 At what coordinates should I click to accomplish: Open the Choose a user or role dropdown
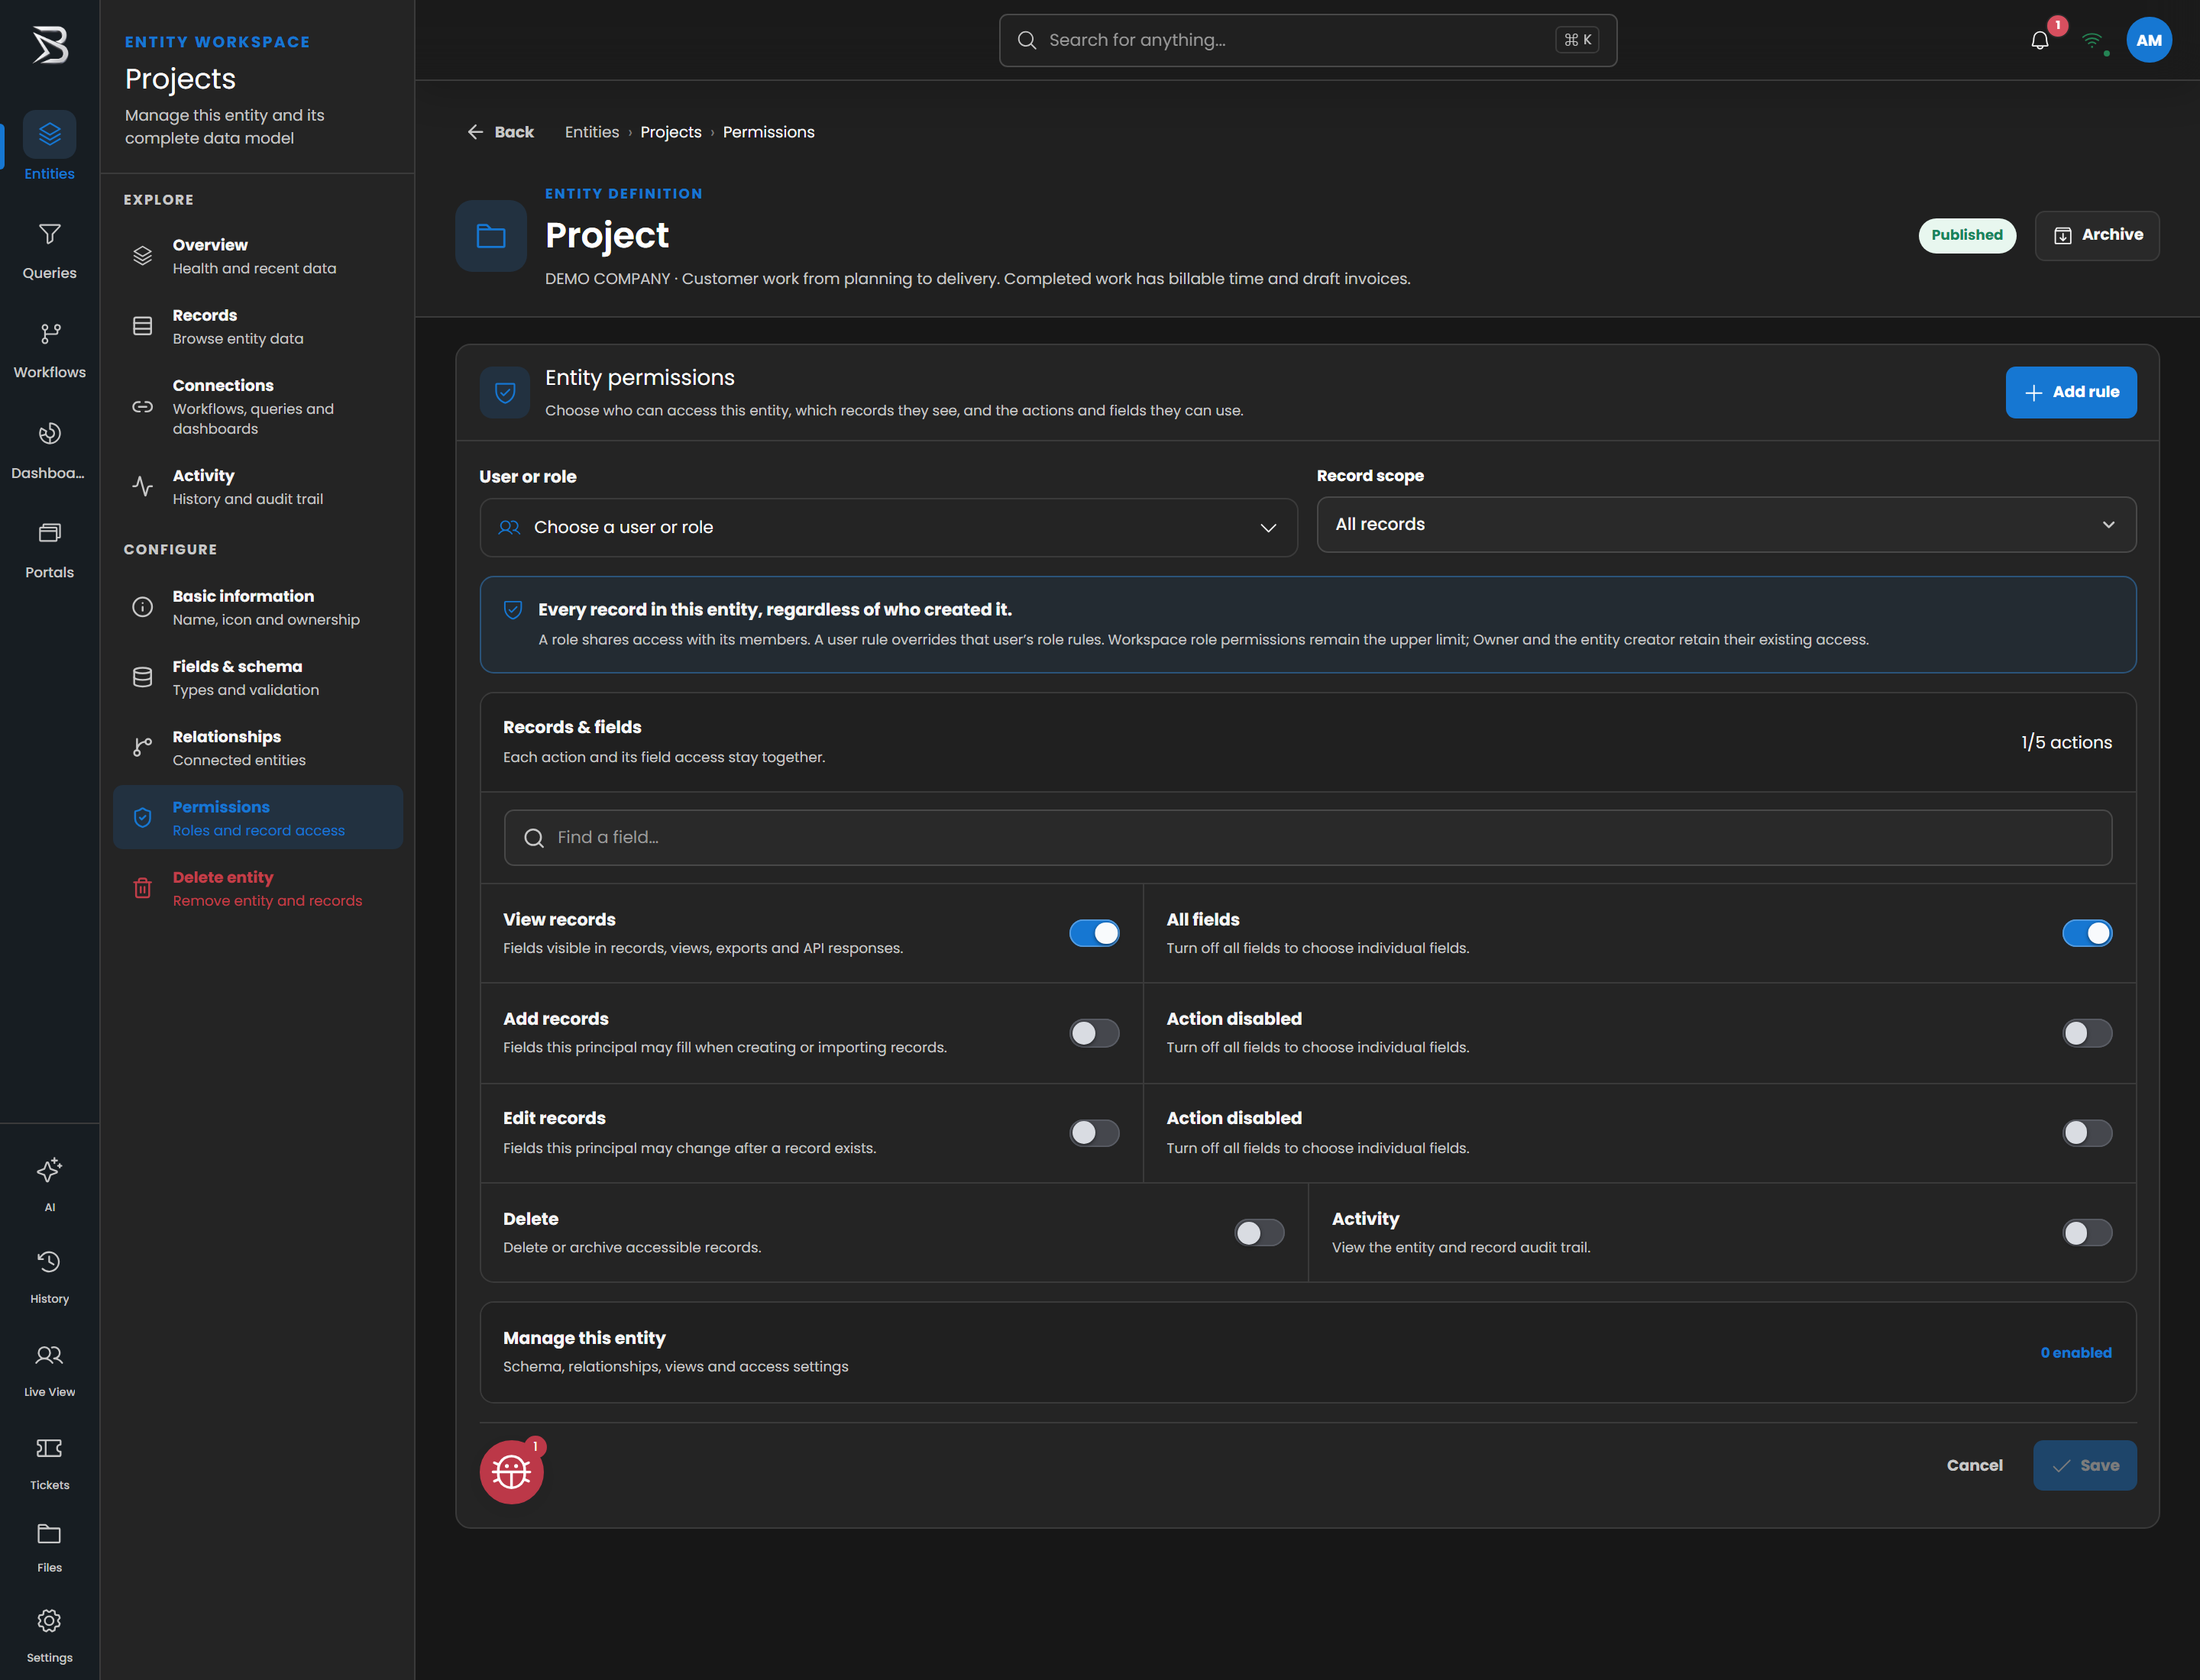click(x=888, y=527)
